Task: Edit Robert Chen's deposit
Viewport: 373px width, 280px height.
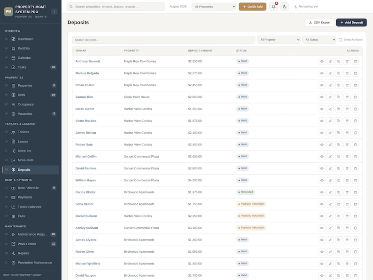Action: (330, 252)
